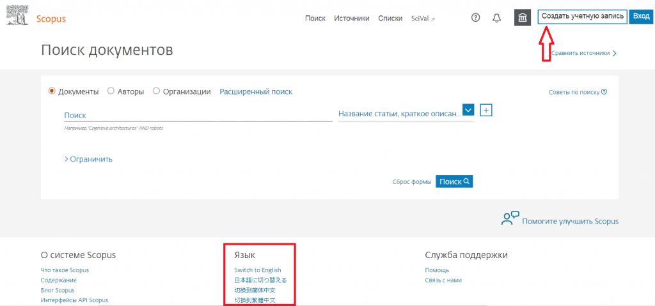Open Советы по поиску help link

click(578, 92)
